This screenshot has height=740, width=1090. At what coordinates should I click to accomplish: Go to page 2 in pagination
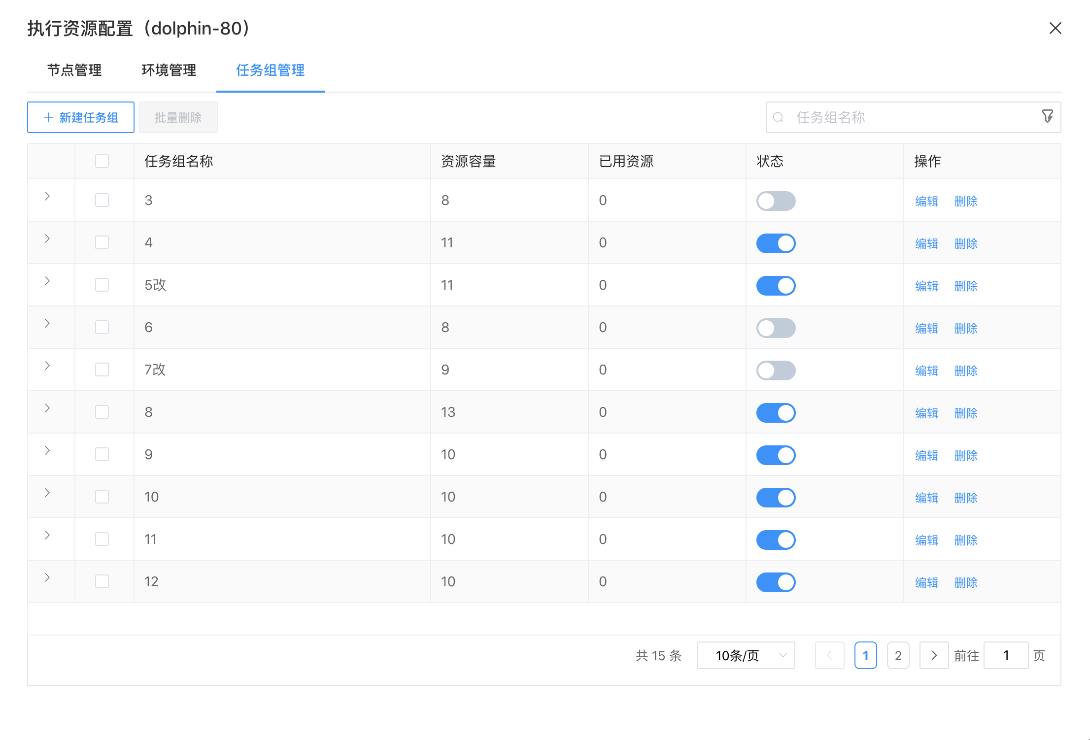click(x=898, y=655)
